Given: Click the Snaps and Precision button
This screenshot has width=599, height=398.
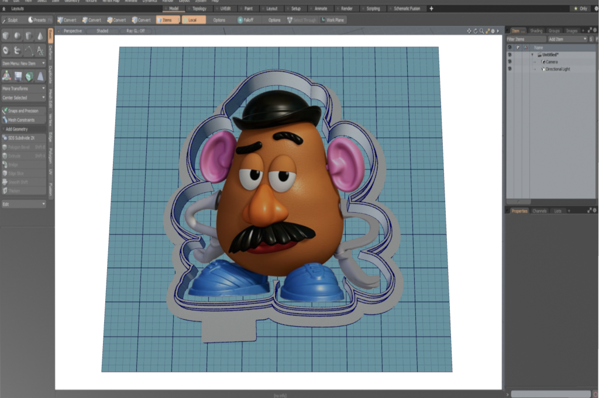Looking at the screenshot, I should tap(23, 110).
